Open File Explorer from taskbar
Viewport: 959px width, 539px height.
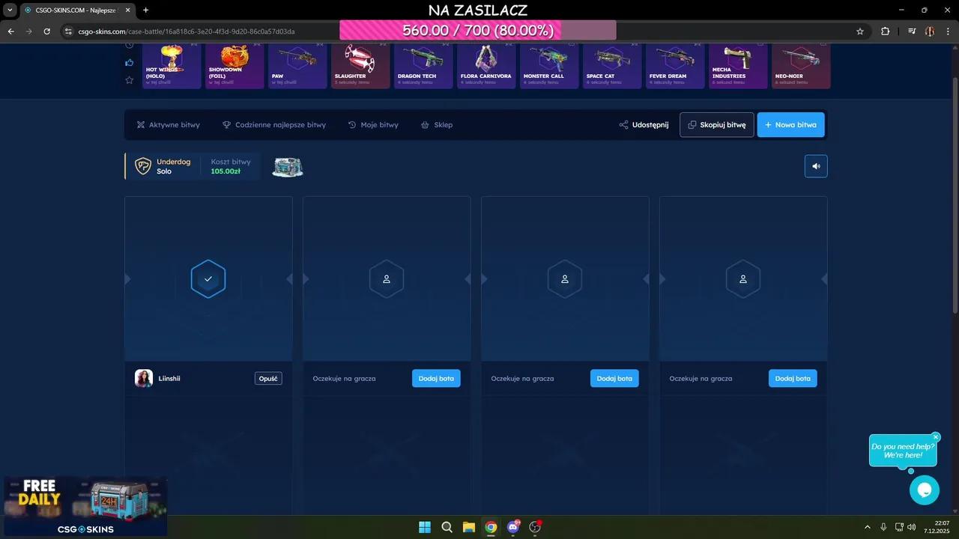pyautogui.click(x=469, y=527)
